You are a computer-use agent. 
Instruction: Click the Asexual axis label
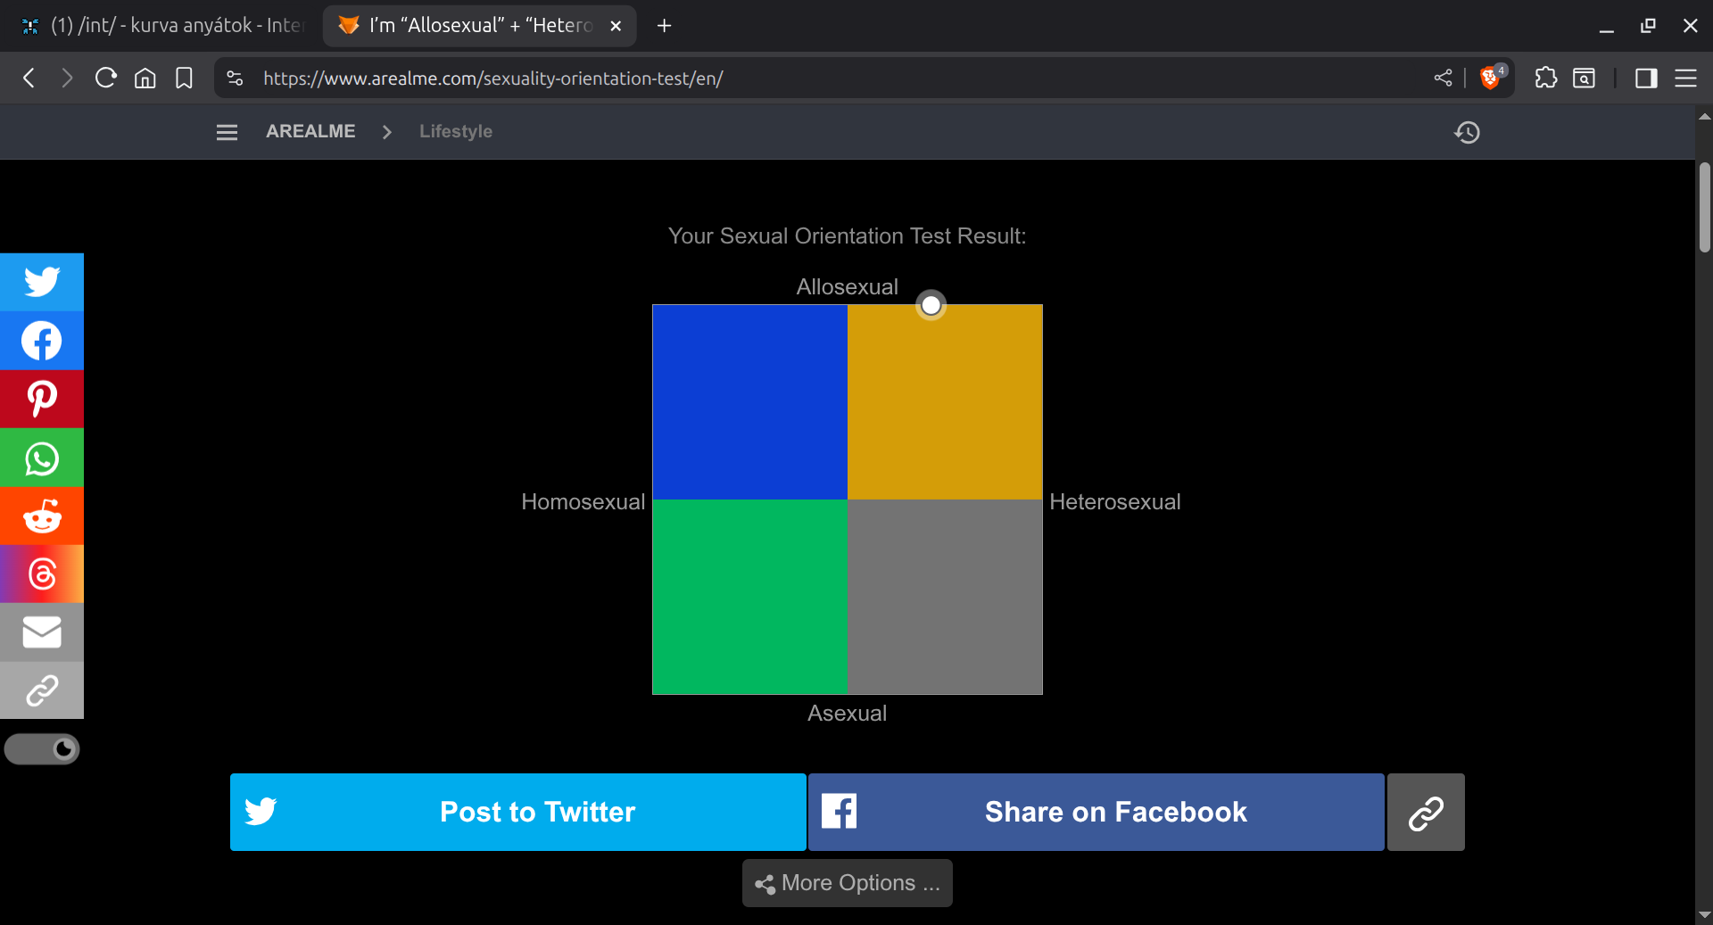point(848,714)
